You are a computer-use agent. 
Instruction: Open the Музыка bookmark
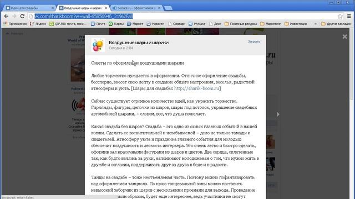197,24
